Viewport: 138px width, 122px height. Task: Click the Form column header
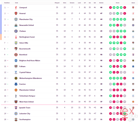(x=117, y=3)
